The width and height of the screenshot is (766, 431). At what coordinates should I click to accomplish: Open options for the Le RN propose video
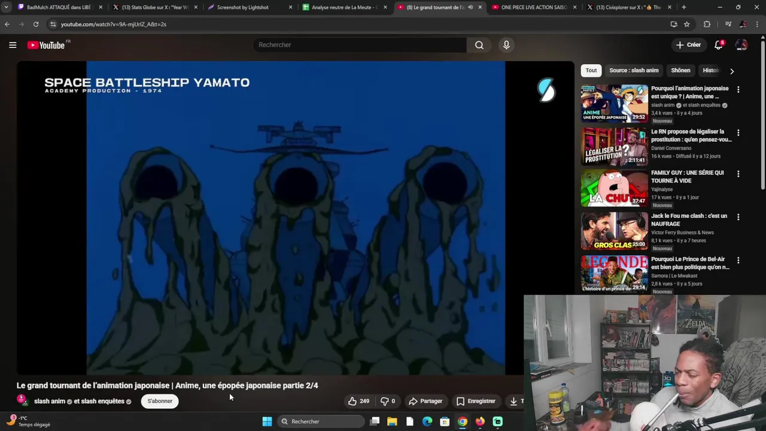click(x=738, y=132)
